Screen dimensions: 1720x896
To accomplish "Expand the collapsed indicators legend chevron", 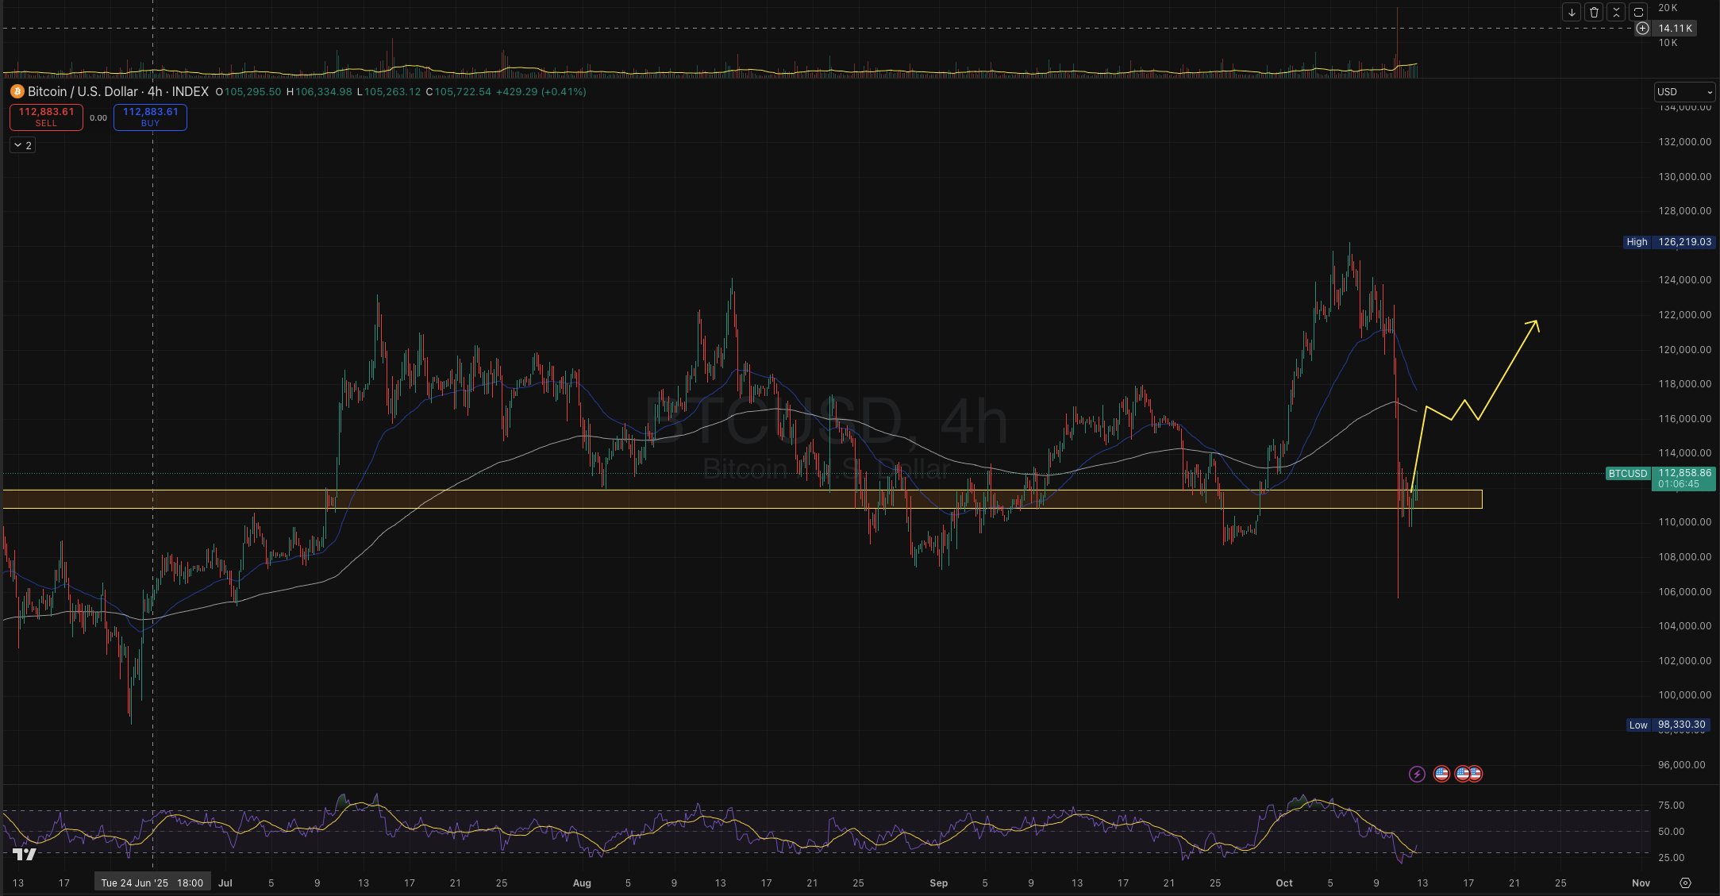I will pyautogui.click(x=22, y=145).
